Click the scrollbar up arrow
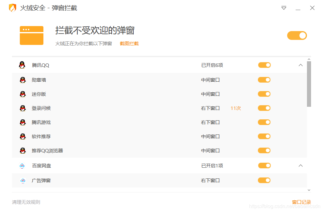Viewport: 323px width, 212px height. [x=309, y=59]
